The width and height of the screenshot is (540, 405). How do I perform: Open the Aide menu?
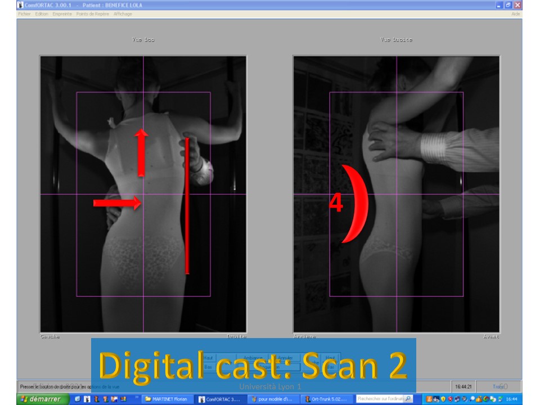(516, 14)
